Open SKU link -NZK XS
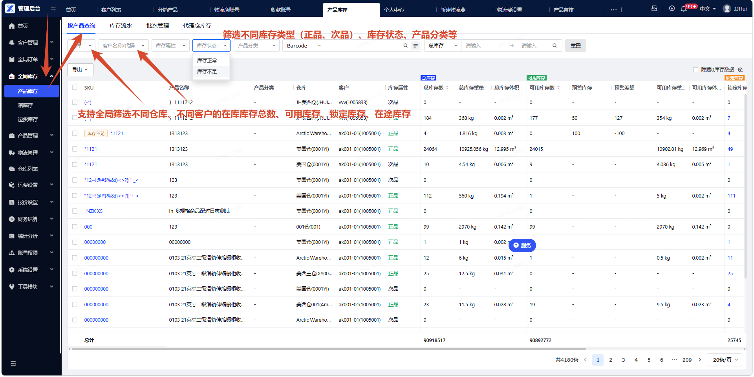 [x=93, y=211]
